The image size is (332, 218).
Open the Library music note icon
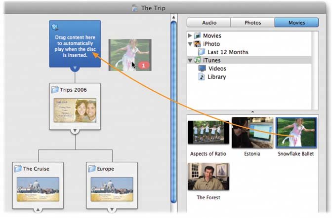click(202, 77)
